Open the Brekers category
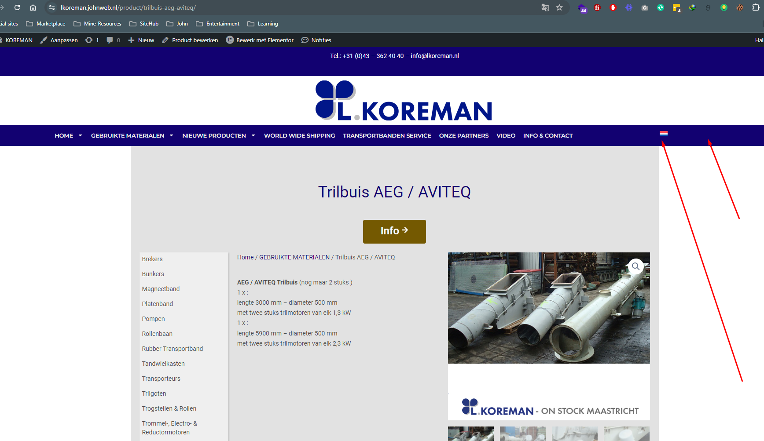The width and height of the screenshot is (764, 441). (x=152, y=259)
